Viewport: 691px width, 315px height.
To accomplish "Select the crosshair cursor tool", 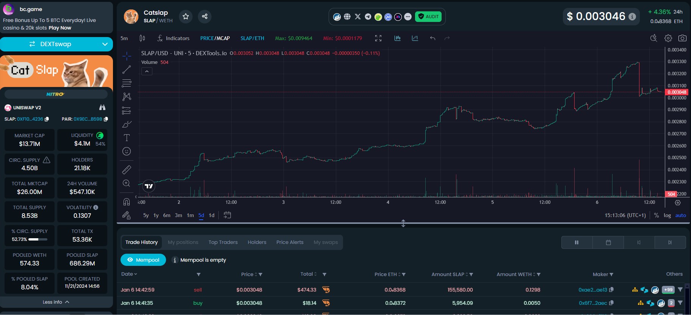I will (x=127, y=56).
